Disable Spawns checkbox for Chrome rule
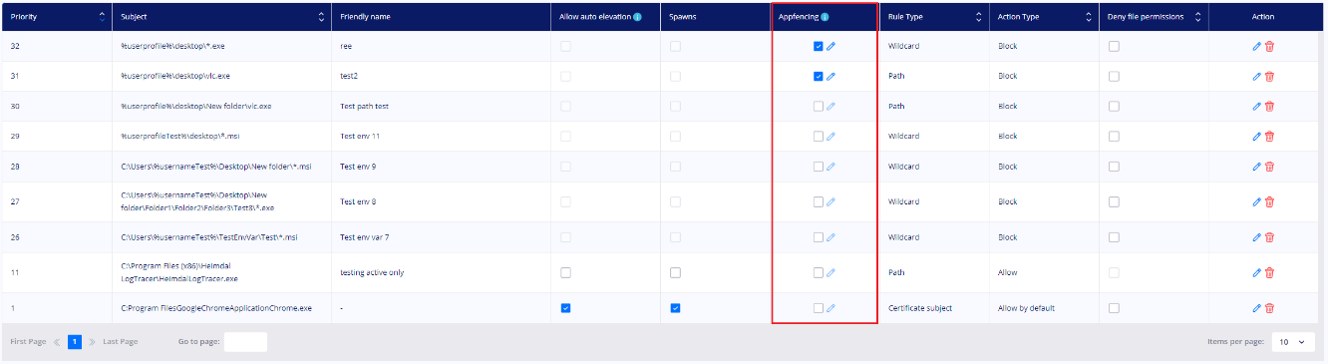The width and height of the screenshot is (1328, 364). click(675, 308)
